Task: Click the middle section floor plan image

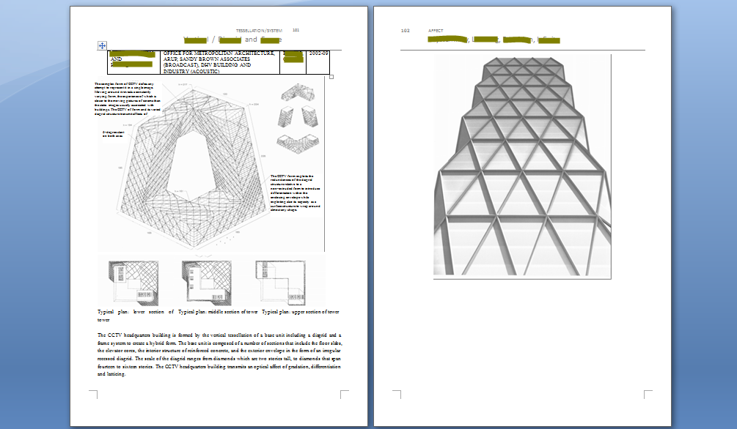Action: [206, 282]
